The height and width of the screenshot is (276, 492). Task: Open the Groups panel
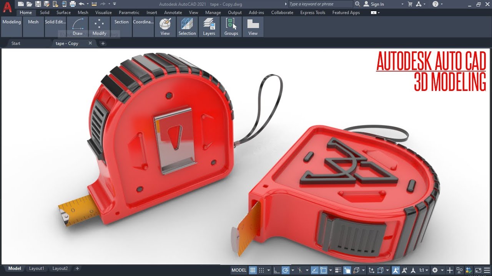[231, 26]
